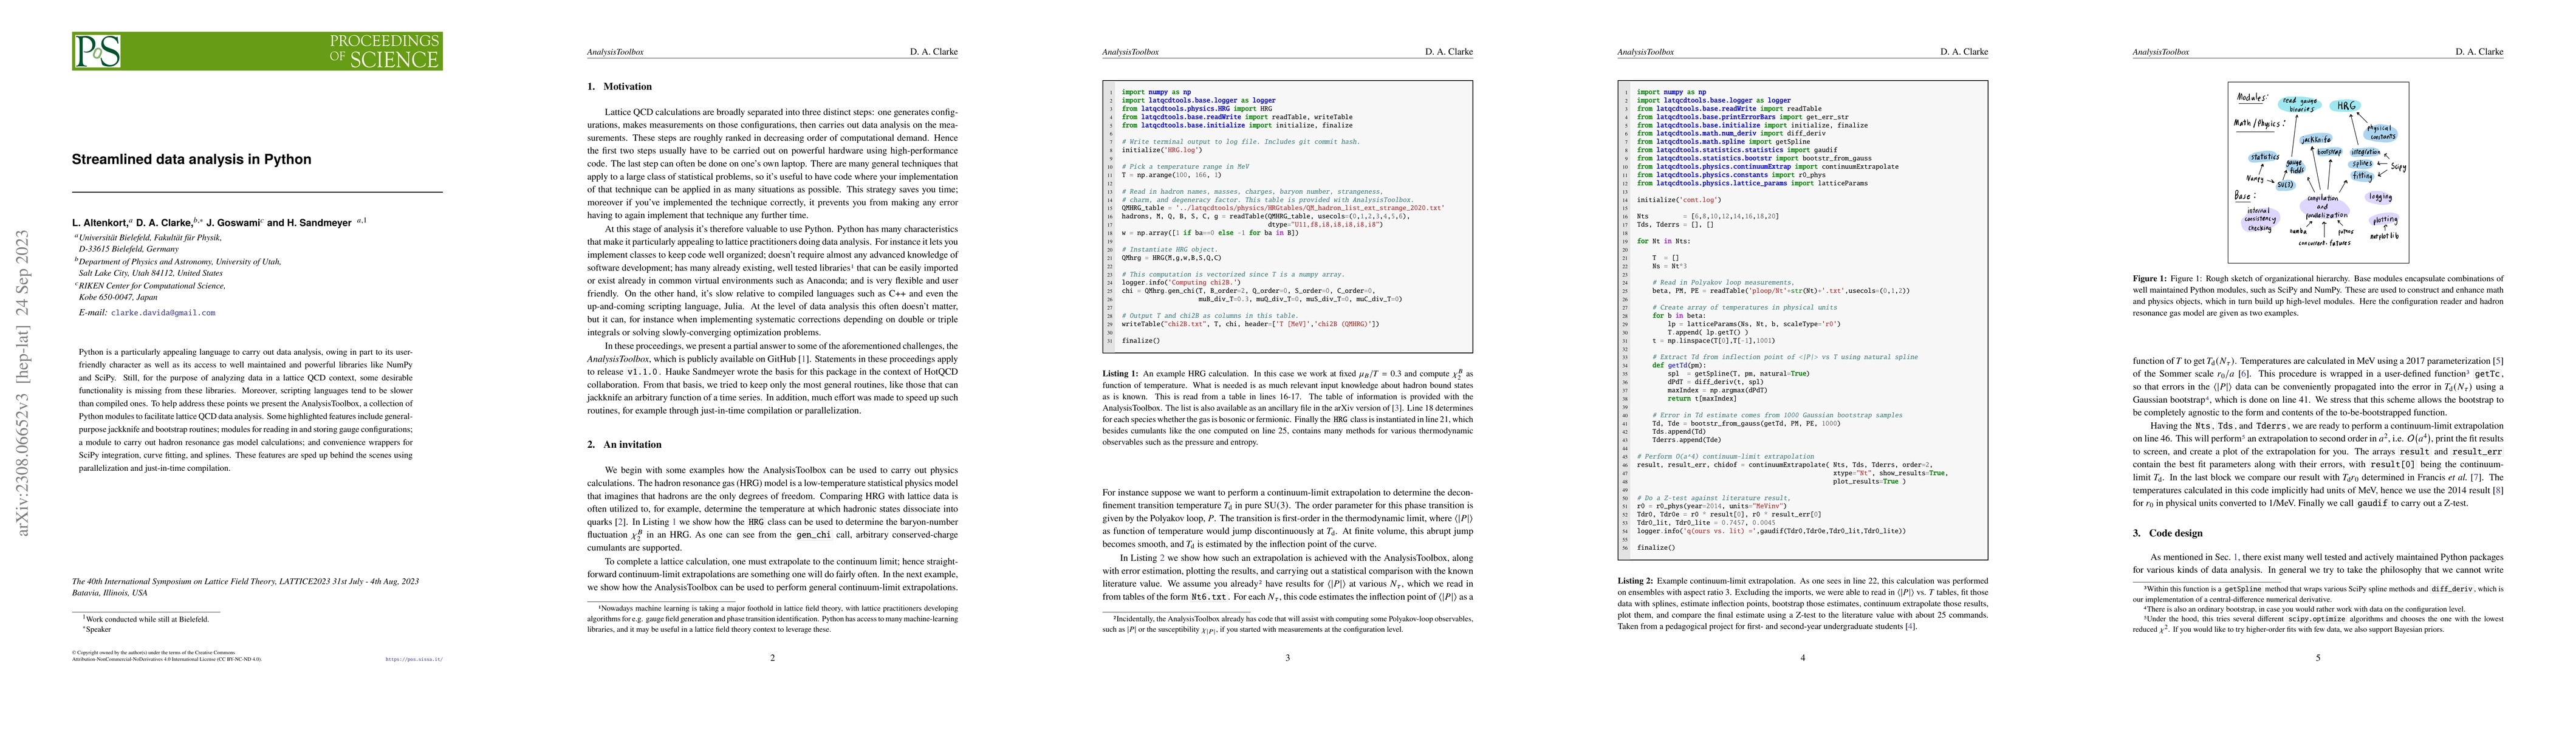This screenshot has height=729, width=2576.
Task: Click the 'Numpy' label in the sketch
Action: pos(2255,179)
